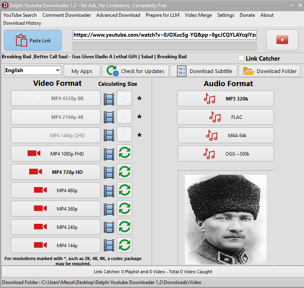Minimize the Delphi Youtube Downloader window
Image resolution: width=304 pixels, height=288 pixels.
pyautogui.click(x=291, y=6)
